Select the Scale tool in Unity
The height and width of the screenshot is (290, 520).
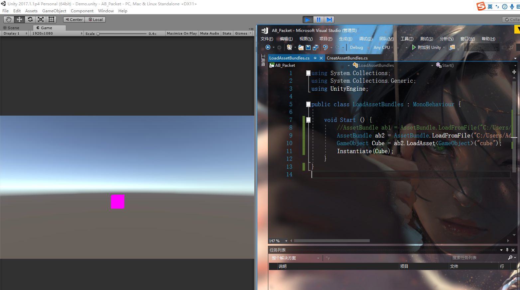point(41,20)
